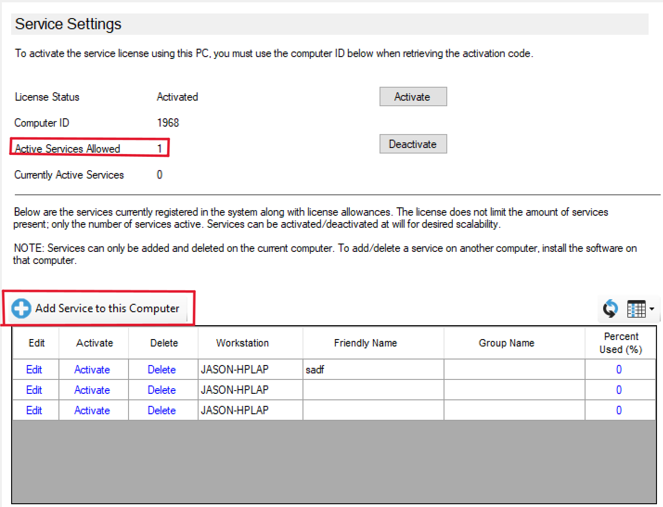Click the Edit column header
Image resolution: width=663 pixels, height=507 pixels.
[36, 343]
